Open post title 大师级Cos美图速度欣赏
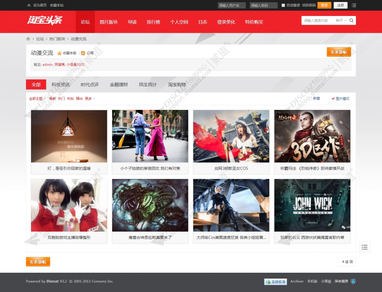Viewport: 382px width, 292px height. coord(231,237)
